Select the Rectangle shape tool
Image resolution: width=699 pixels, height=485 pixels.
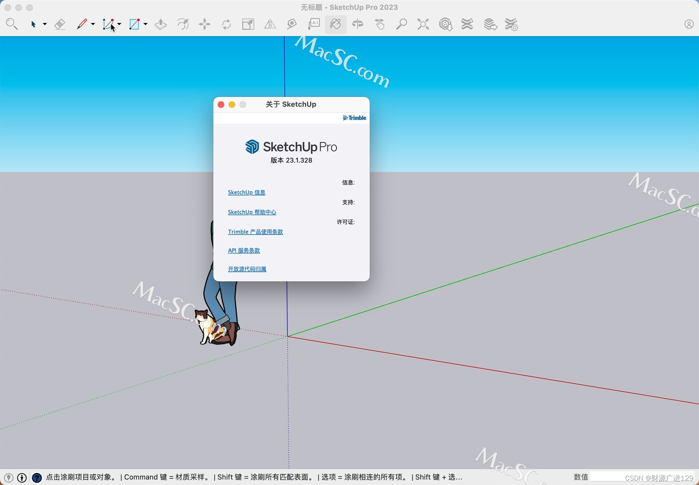click(x=134, y=24)
